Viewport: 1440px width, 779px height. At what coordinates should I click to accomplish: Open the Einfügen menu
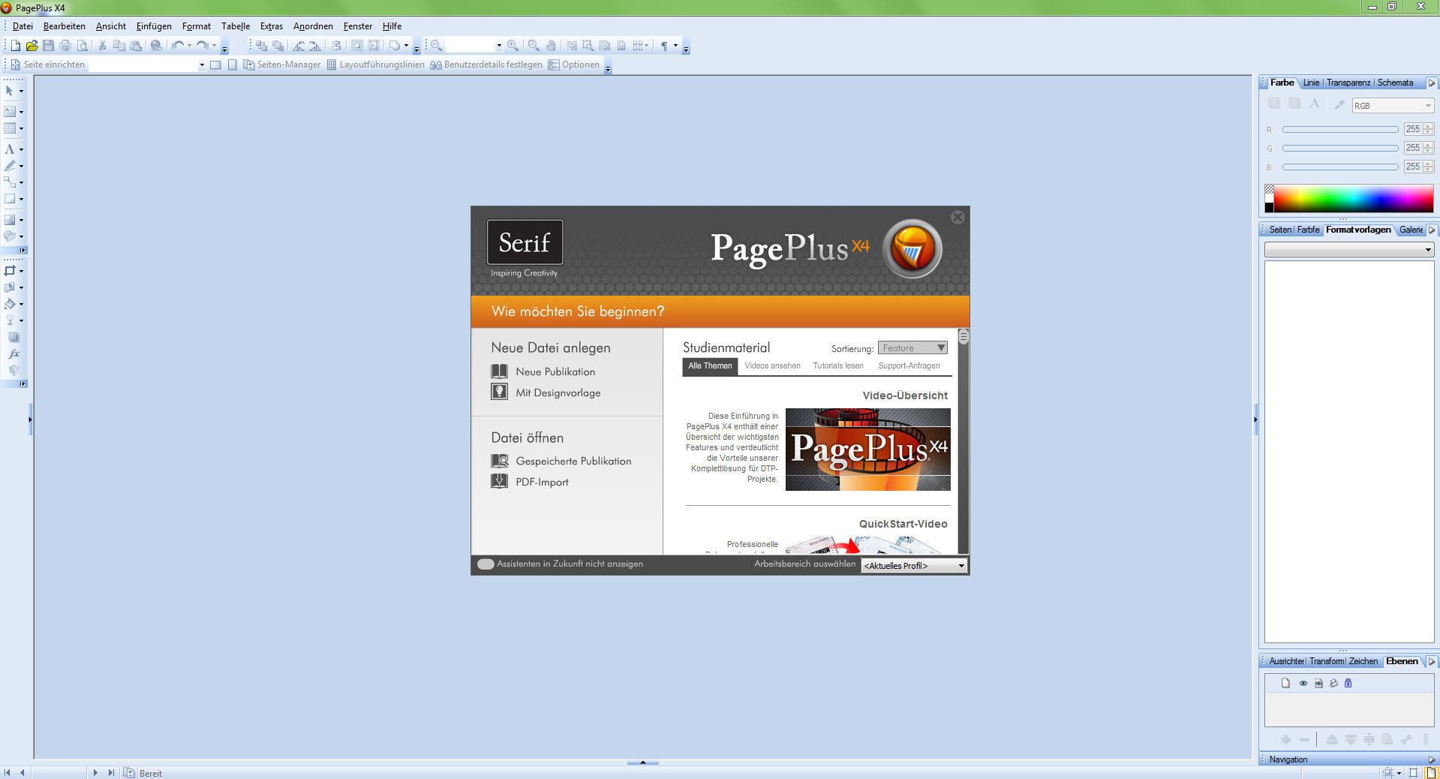click(154, 26)
